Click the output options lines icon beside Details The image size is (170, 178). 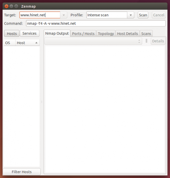(x=146, y=41)
